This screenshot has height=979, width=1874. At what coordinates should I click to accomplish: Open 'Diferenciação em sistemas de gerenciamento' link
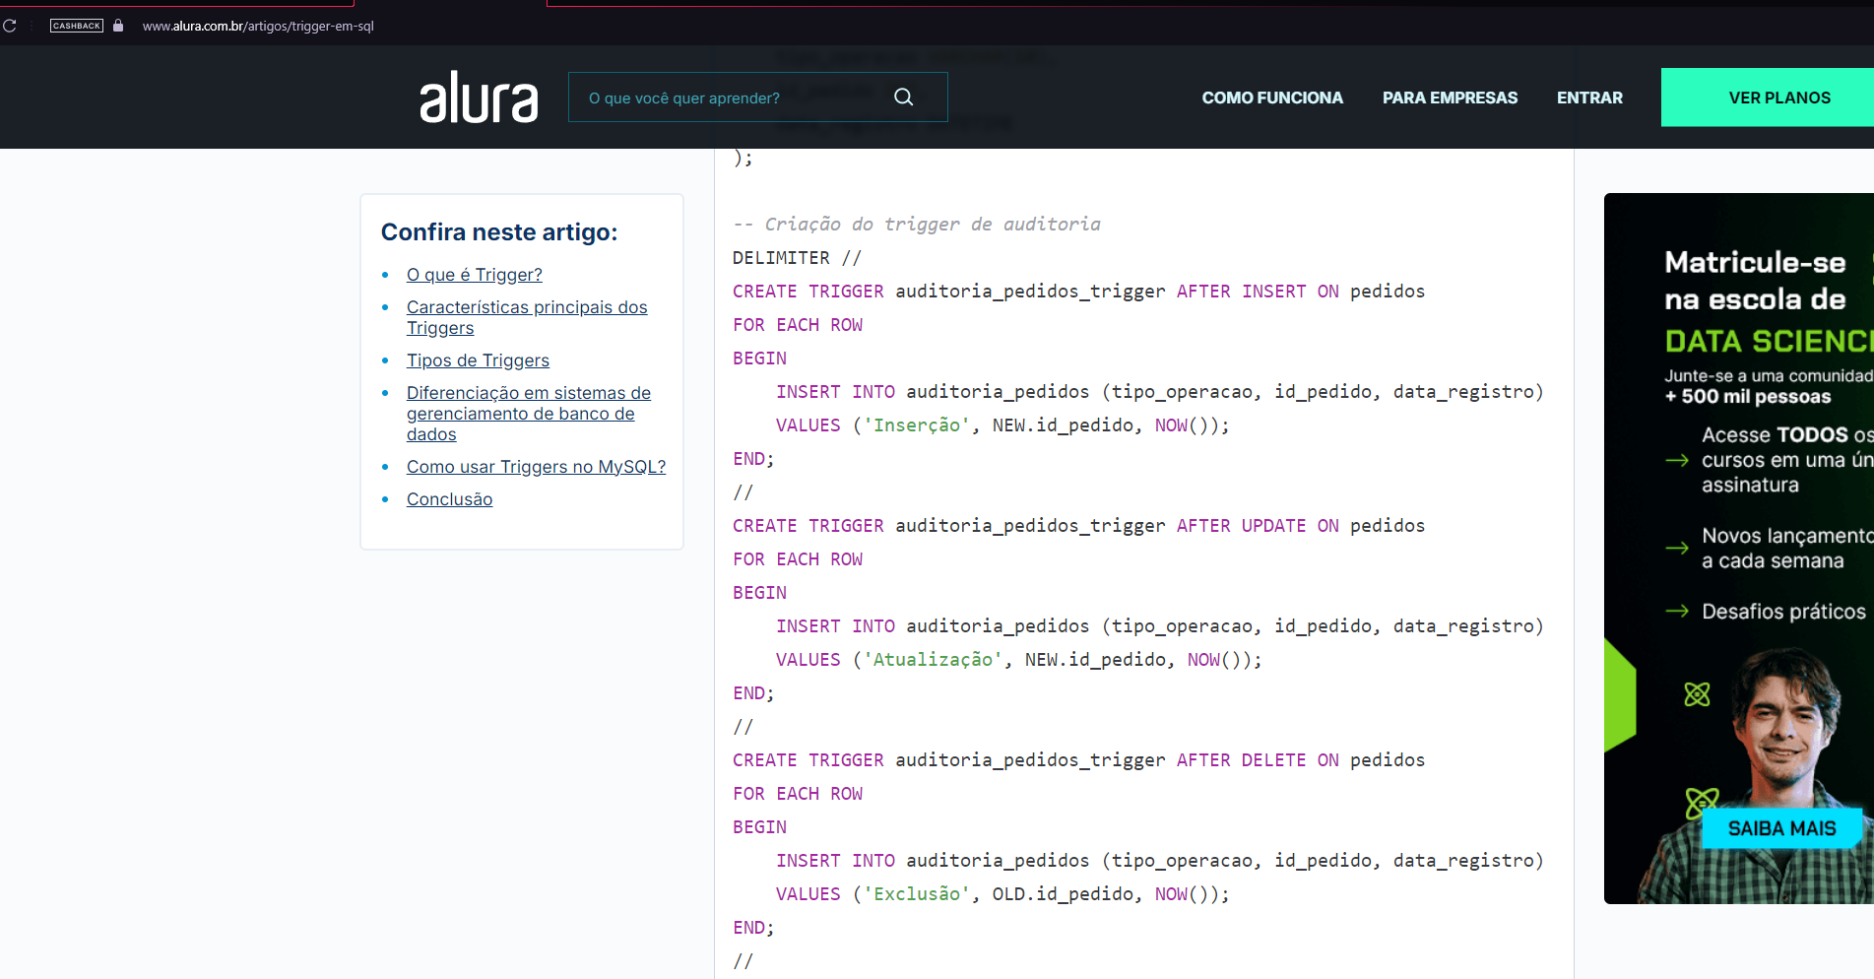(x=529, y=414)
